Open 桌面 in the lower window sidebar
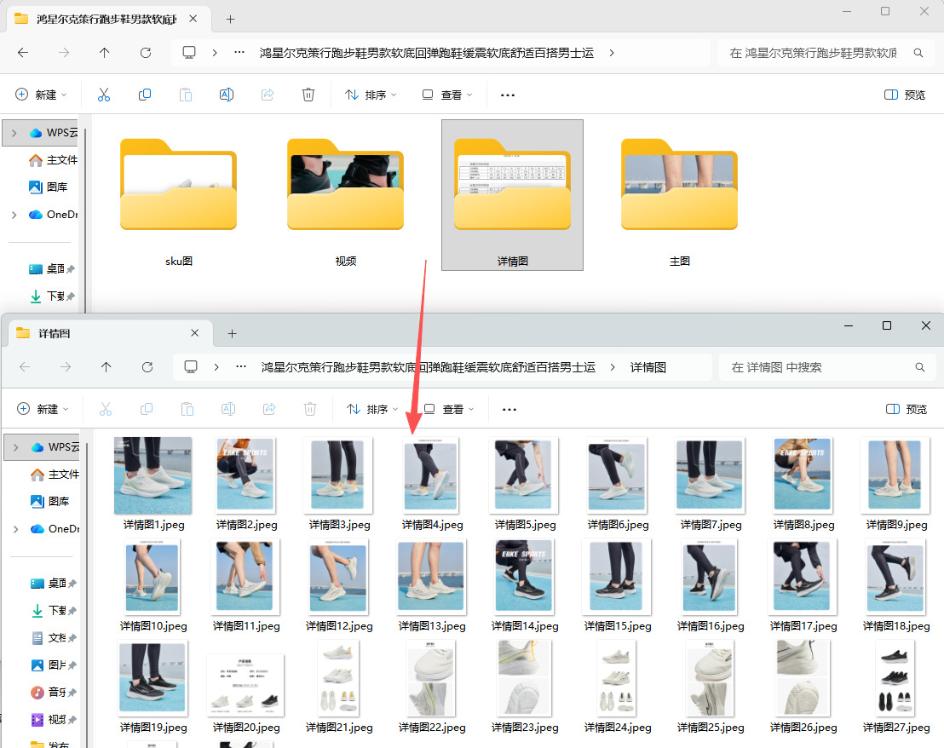This screenshot has height=748, width=944. coord(53,583)
